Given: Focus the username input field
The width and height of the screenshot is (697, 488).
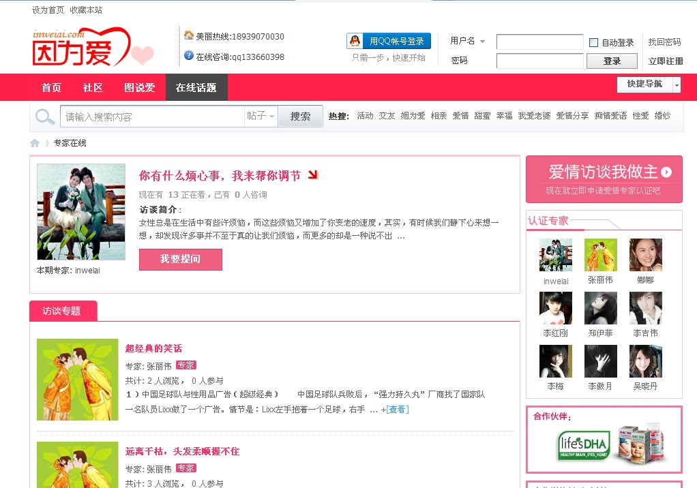Looking at the screenshot, I should (x=539, y=42).
